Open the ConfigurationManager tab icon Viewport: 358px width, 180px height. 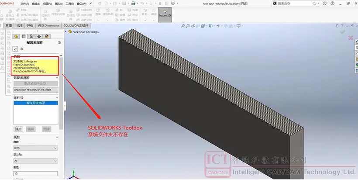pos(31,36)
